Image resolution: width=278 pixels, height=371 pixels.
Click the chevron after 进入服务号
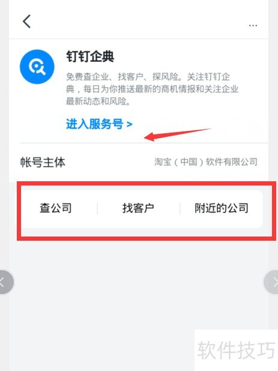(130, 124)
